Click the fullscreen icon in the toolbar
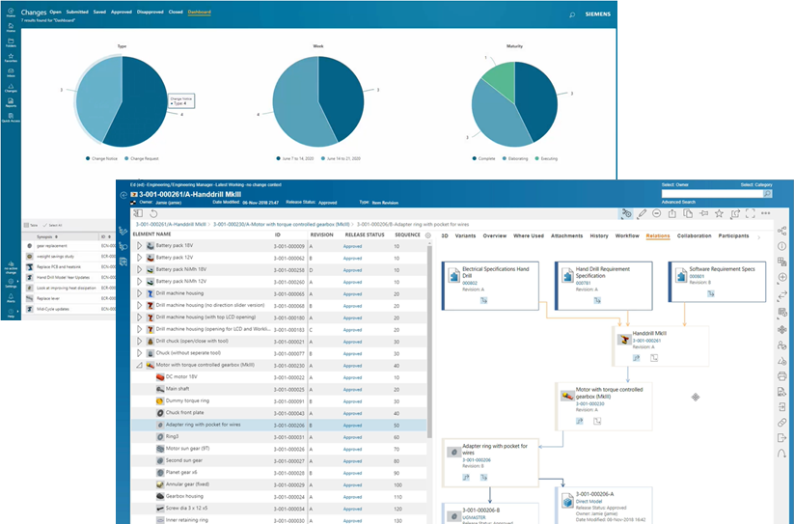The image size is (794, 524). (x=751, y=213)
